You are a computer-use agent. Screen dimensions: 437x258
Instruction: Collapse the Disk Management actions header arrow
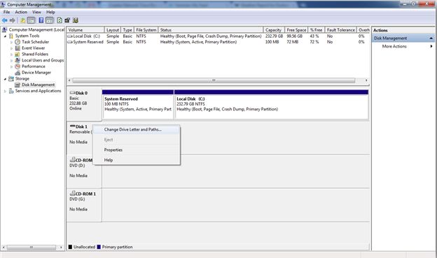coord(431,38)
